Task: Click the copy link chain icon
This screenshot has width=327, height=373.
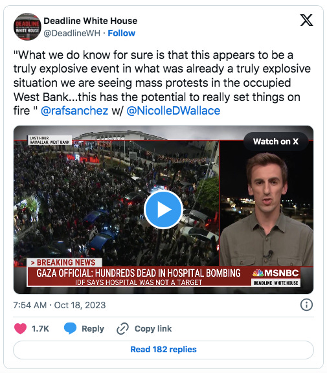Action: [x=122, y=329]
